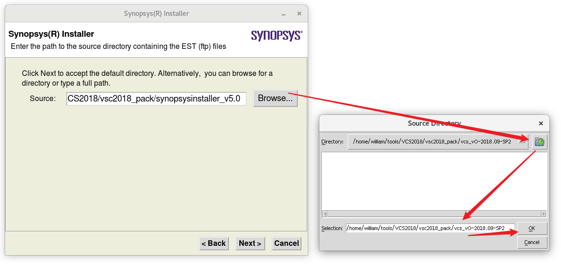The image size is (561, 271).
Task: Click the 'Directory:' label in the dialog
Action: coord(332,142)
